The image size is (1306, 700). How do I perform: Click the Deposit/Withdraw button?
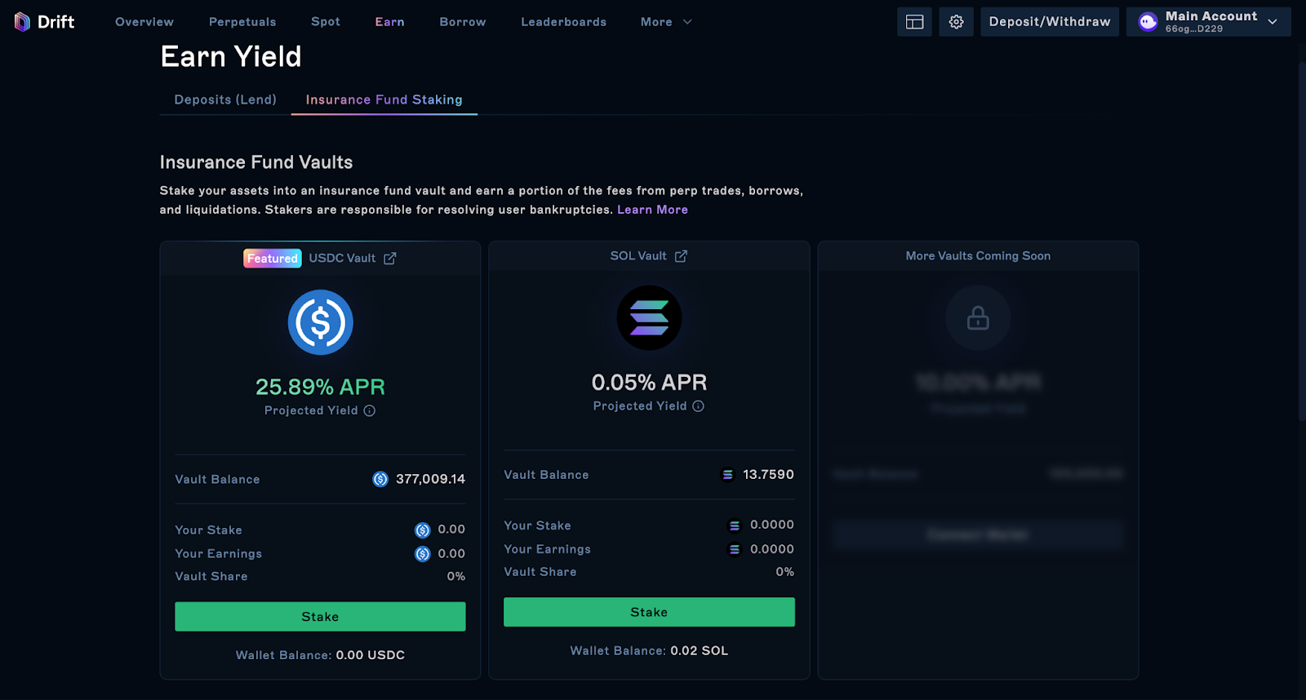pyautogui.click(x=1049, y=22)
